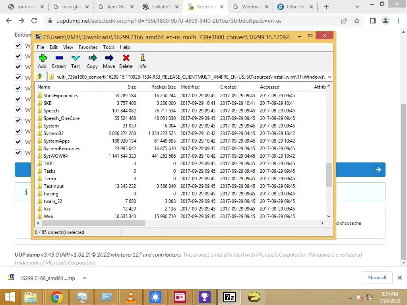Image resolution: width=407 pixels, height=305 pixels.
Task: Switch to 7-Zip taskbar button
Action: [x=229, y=297]
